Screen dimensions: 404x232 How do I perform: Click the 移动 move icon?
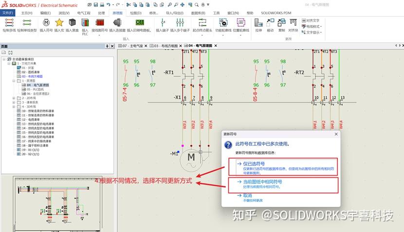[270, 23]
